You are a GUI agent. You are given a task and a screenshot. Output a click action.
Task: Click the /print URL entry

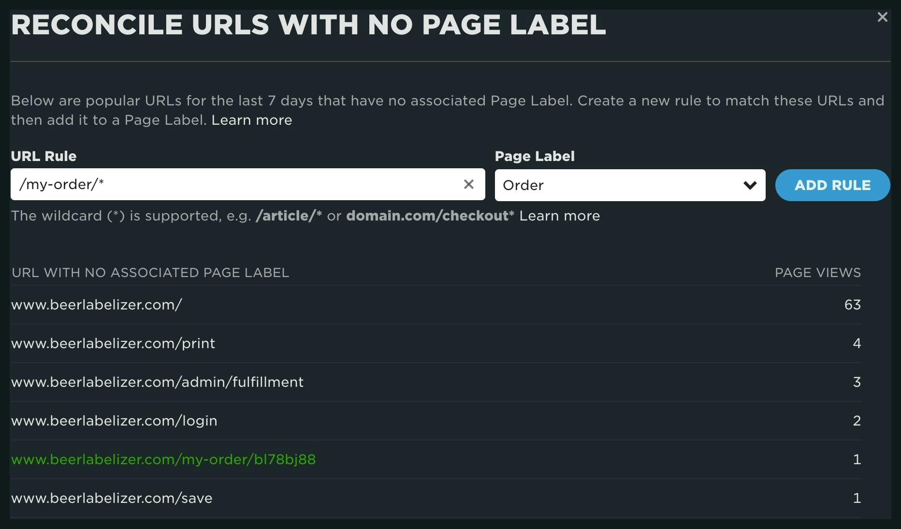tap(113, 343)
